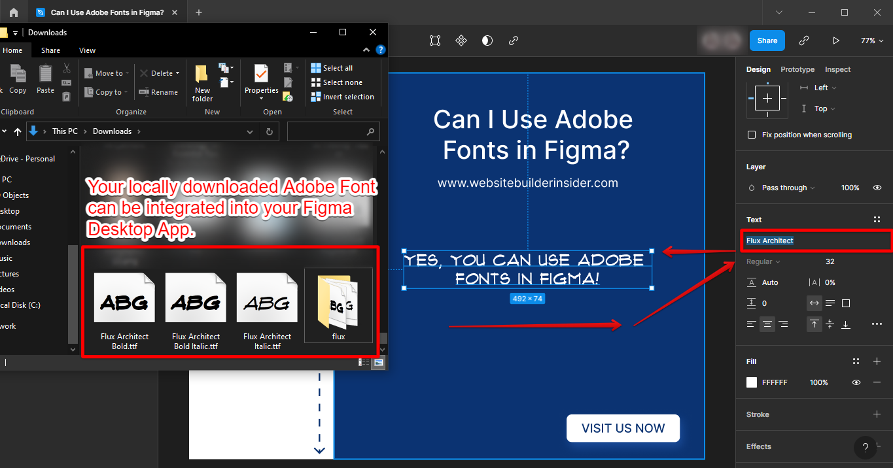The width and height of the screenshot is (893, 468).
Task: Remove the FFFFFF fill
Action: (877, 382)
